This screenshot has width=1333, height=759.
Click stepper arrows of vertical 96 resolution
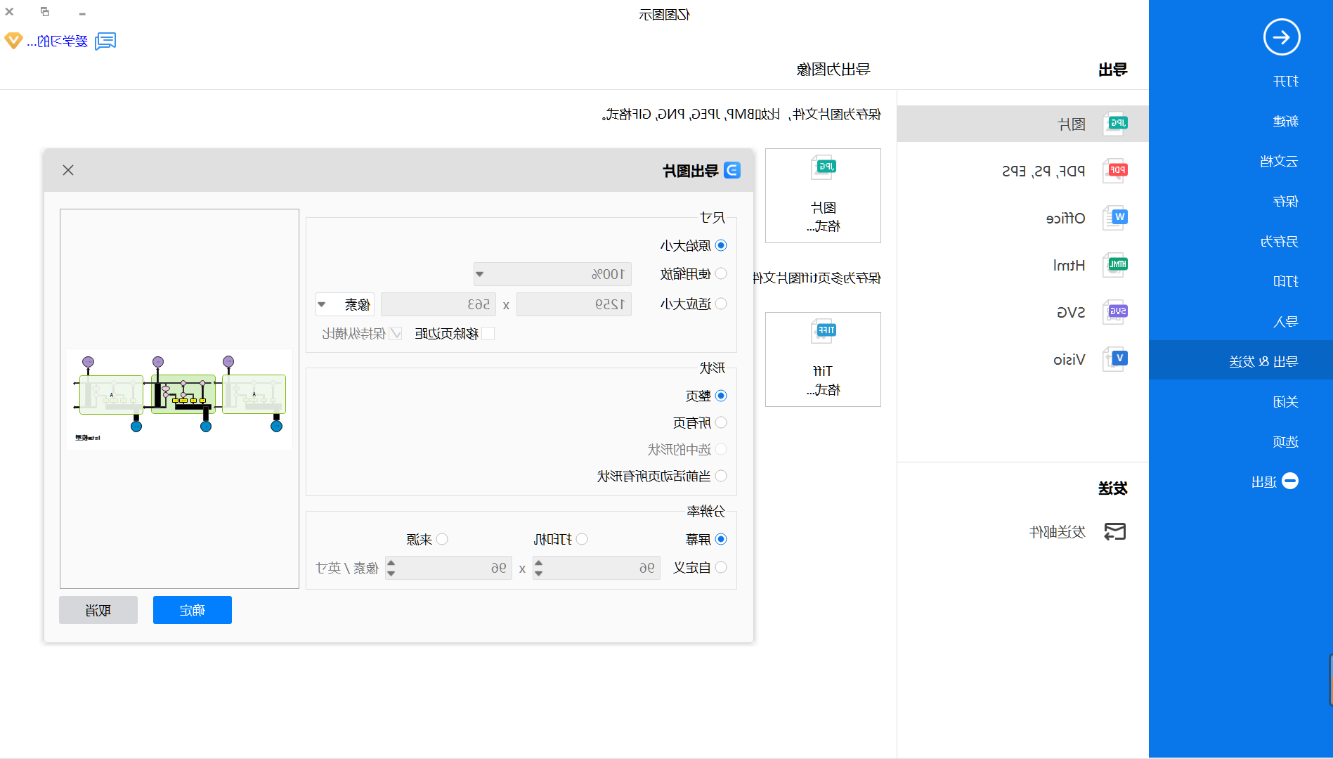(391, 568)
